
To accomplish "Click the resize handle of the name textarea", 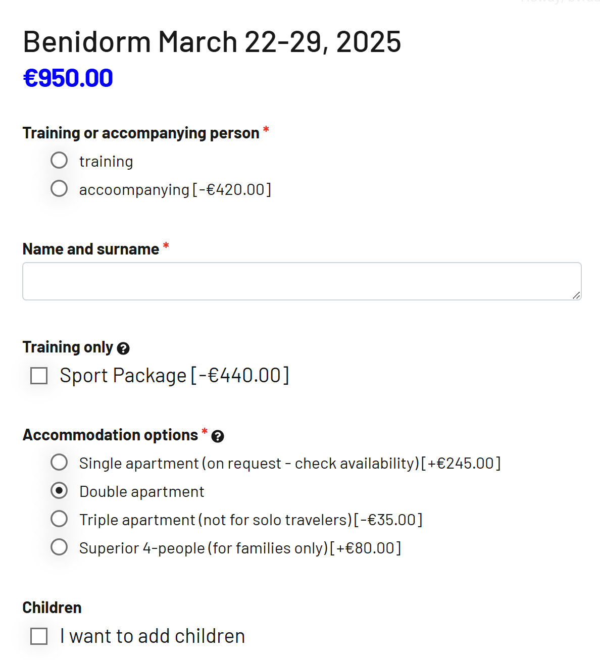I will point(576,295).
